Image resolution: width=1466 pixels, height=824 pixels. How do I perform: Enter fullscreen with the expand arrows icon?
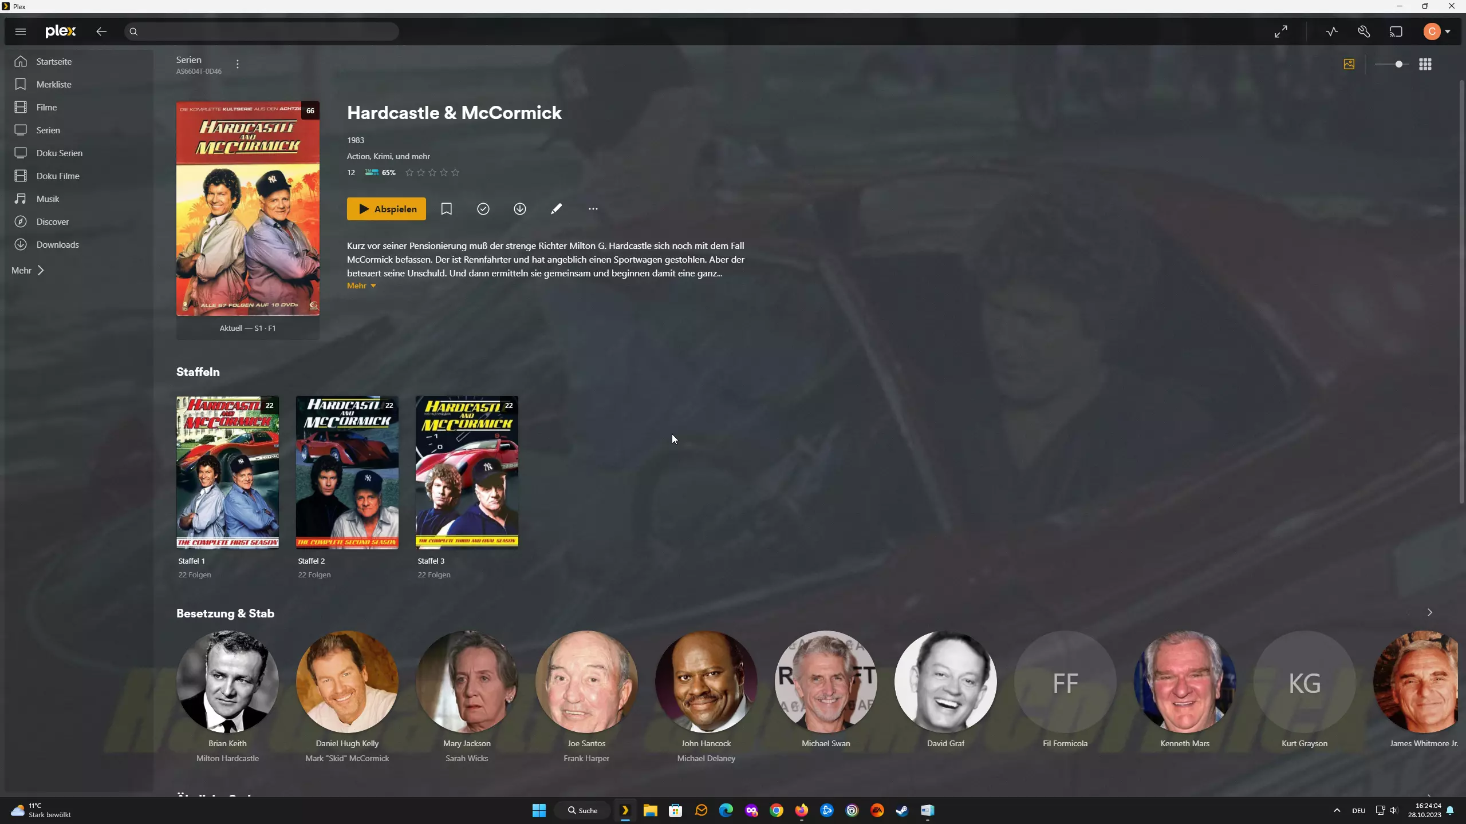click(x=1281, y=31)
